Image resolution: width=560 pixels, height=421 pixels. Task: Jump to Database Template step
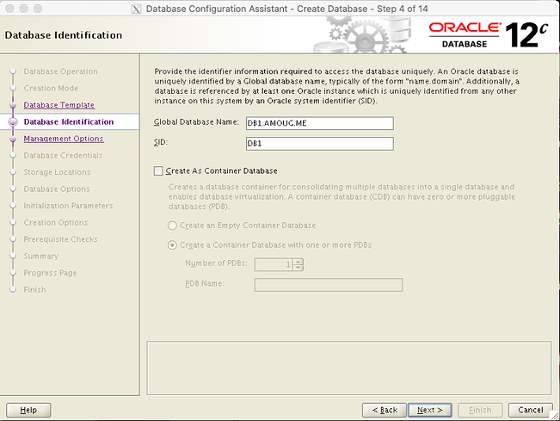[59, 105]
